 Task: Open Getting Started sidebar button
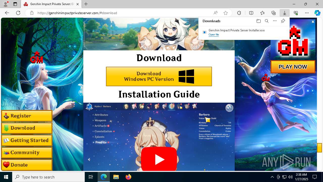tap(27, 141)
